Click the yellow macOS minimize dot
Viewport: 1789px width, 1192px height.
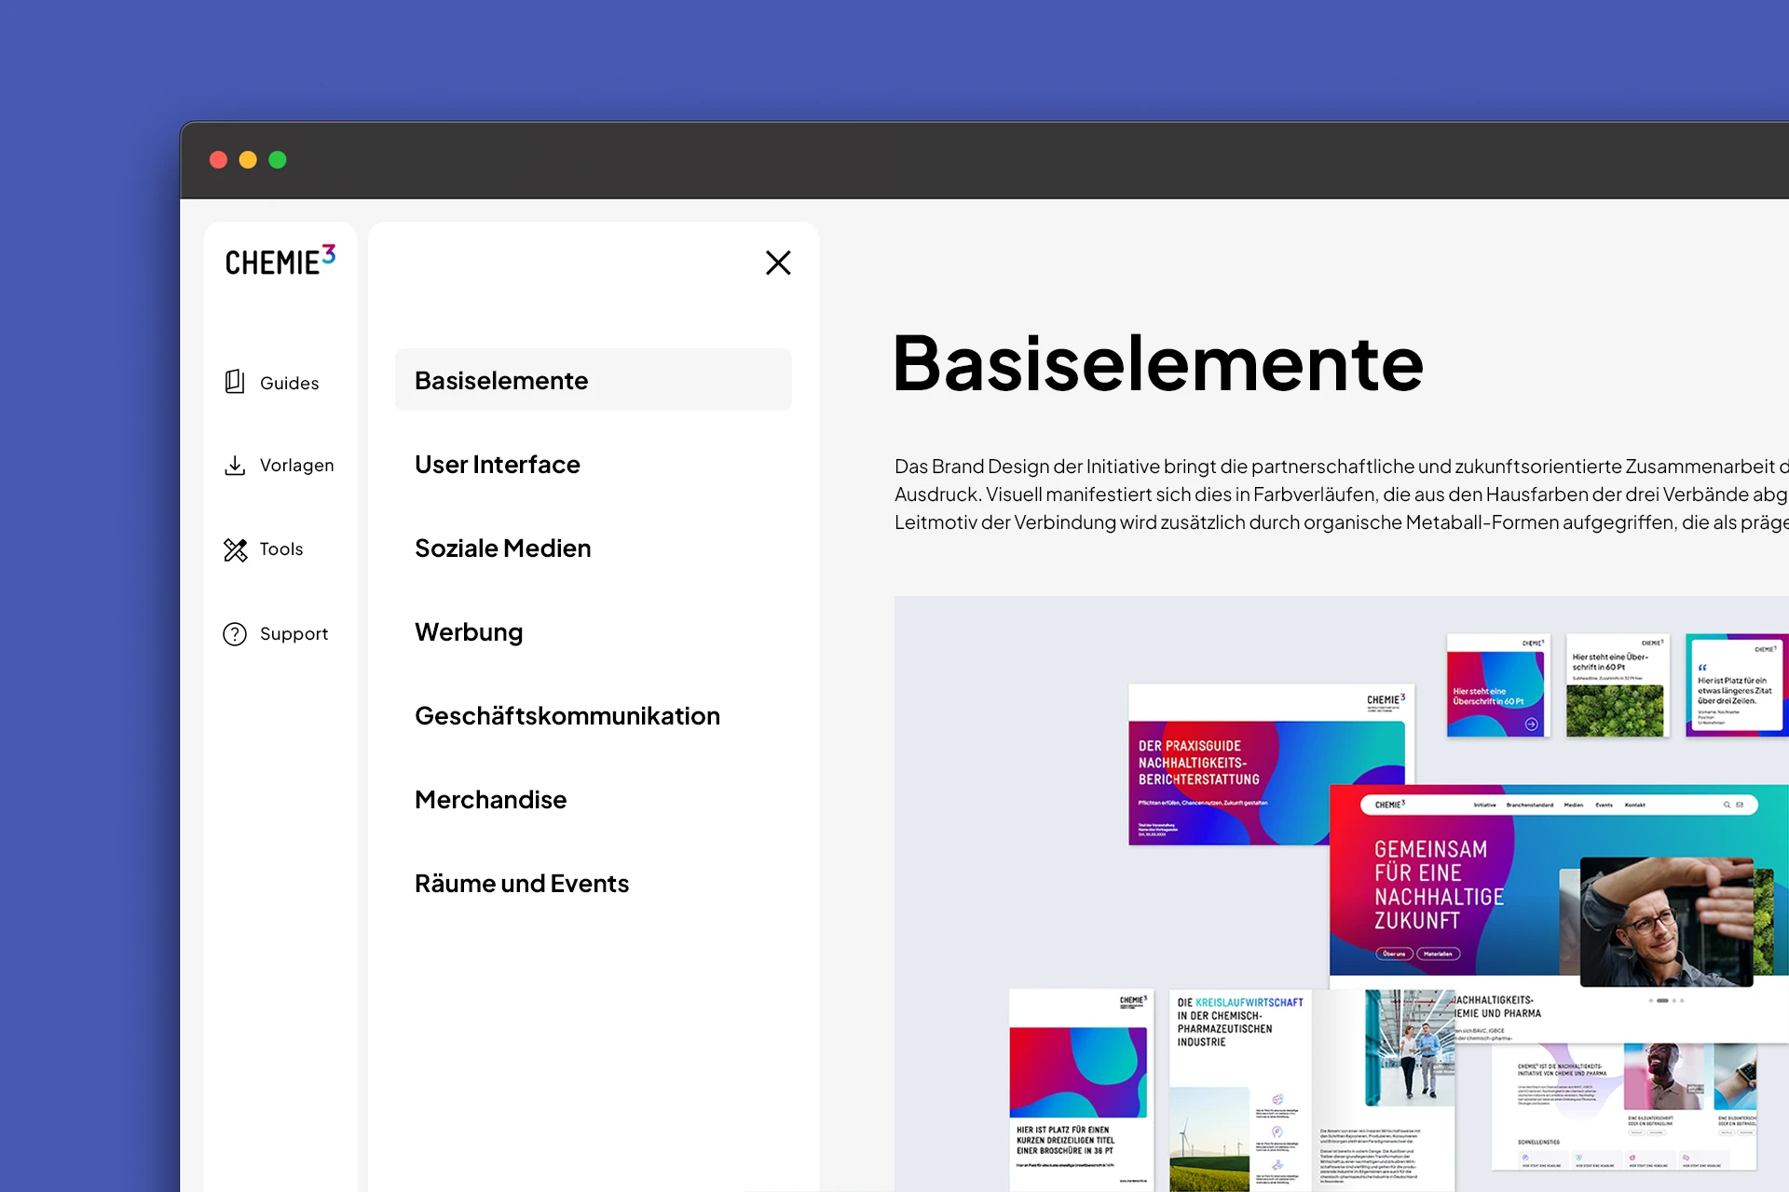click(248, 160)
